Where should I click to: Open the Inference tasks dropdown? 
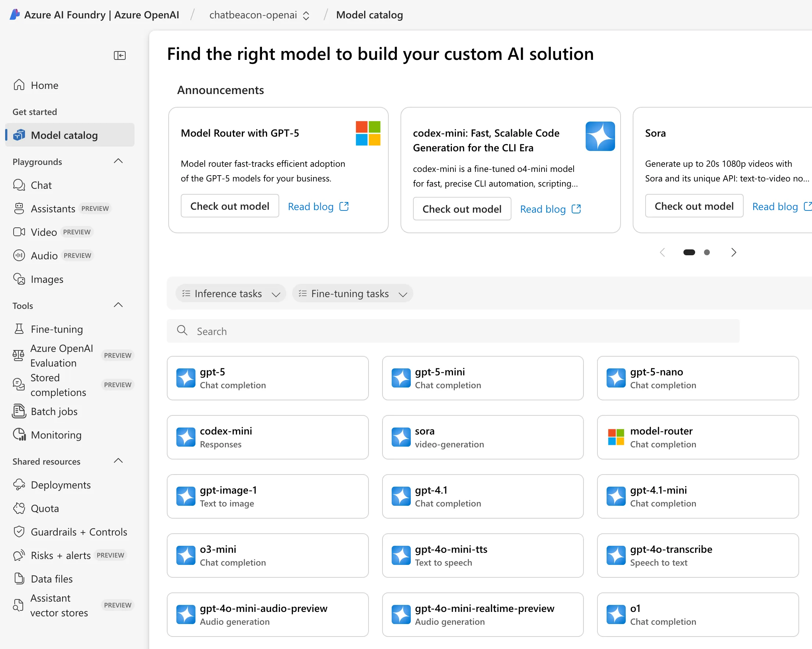(x=230, y=293)
